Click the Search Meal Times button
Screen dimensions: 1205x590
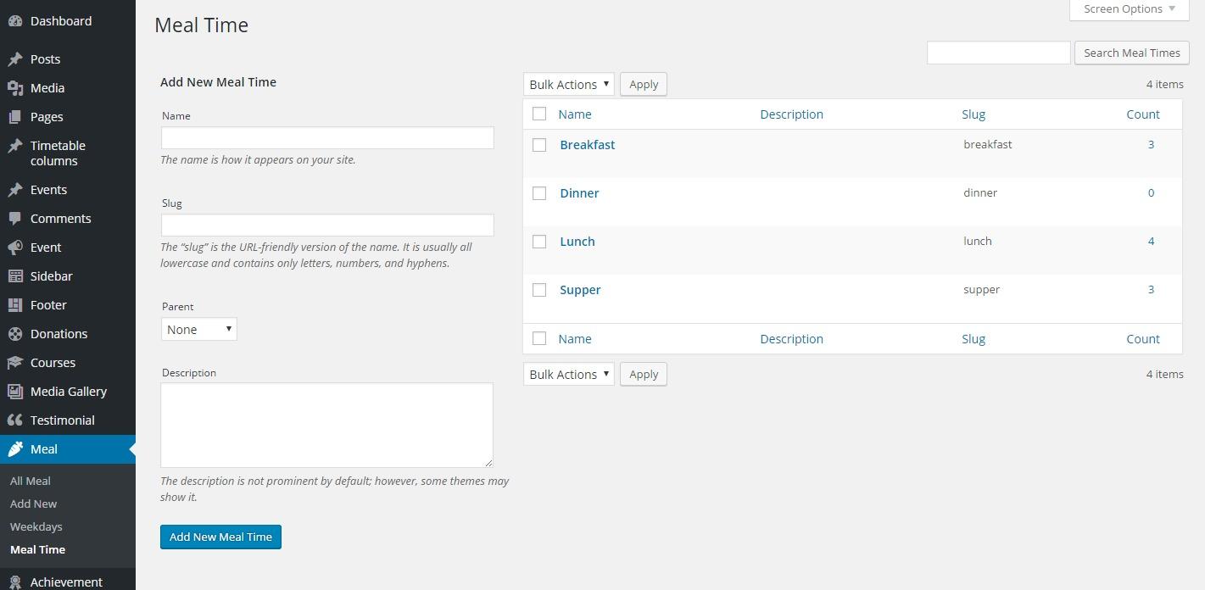pos(1131,53)
